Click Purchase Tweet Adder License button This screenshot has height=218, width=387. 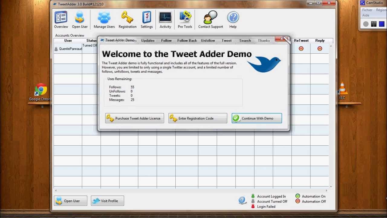[x=135, y=118]
